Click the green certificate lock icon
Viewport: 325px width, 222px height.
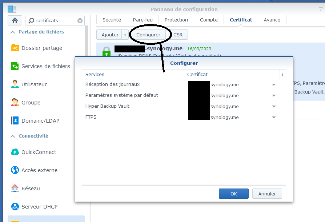(107, 51)
